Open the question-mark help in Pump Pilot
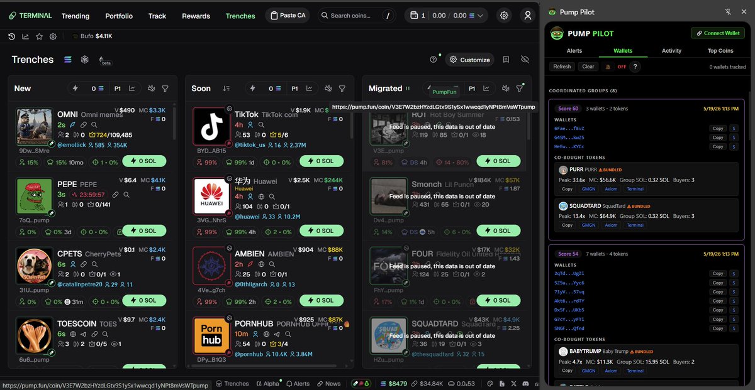This screenshot has width=755, height=390. click(635, 67)
